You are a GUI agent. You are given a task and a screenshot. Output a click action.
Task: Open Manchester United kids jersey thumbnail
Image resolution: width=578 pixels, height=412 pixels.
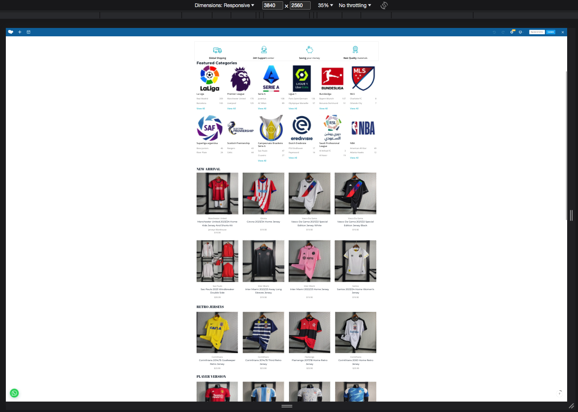(x=218, y=194)
